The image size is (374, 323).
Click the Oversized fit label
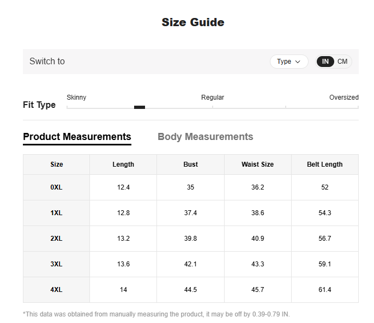[x=343, y=97]
